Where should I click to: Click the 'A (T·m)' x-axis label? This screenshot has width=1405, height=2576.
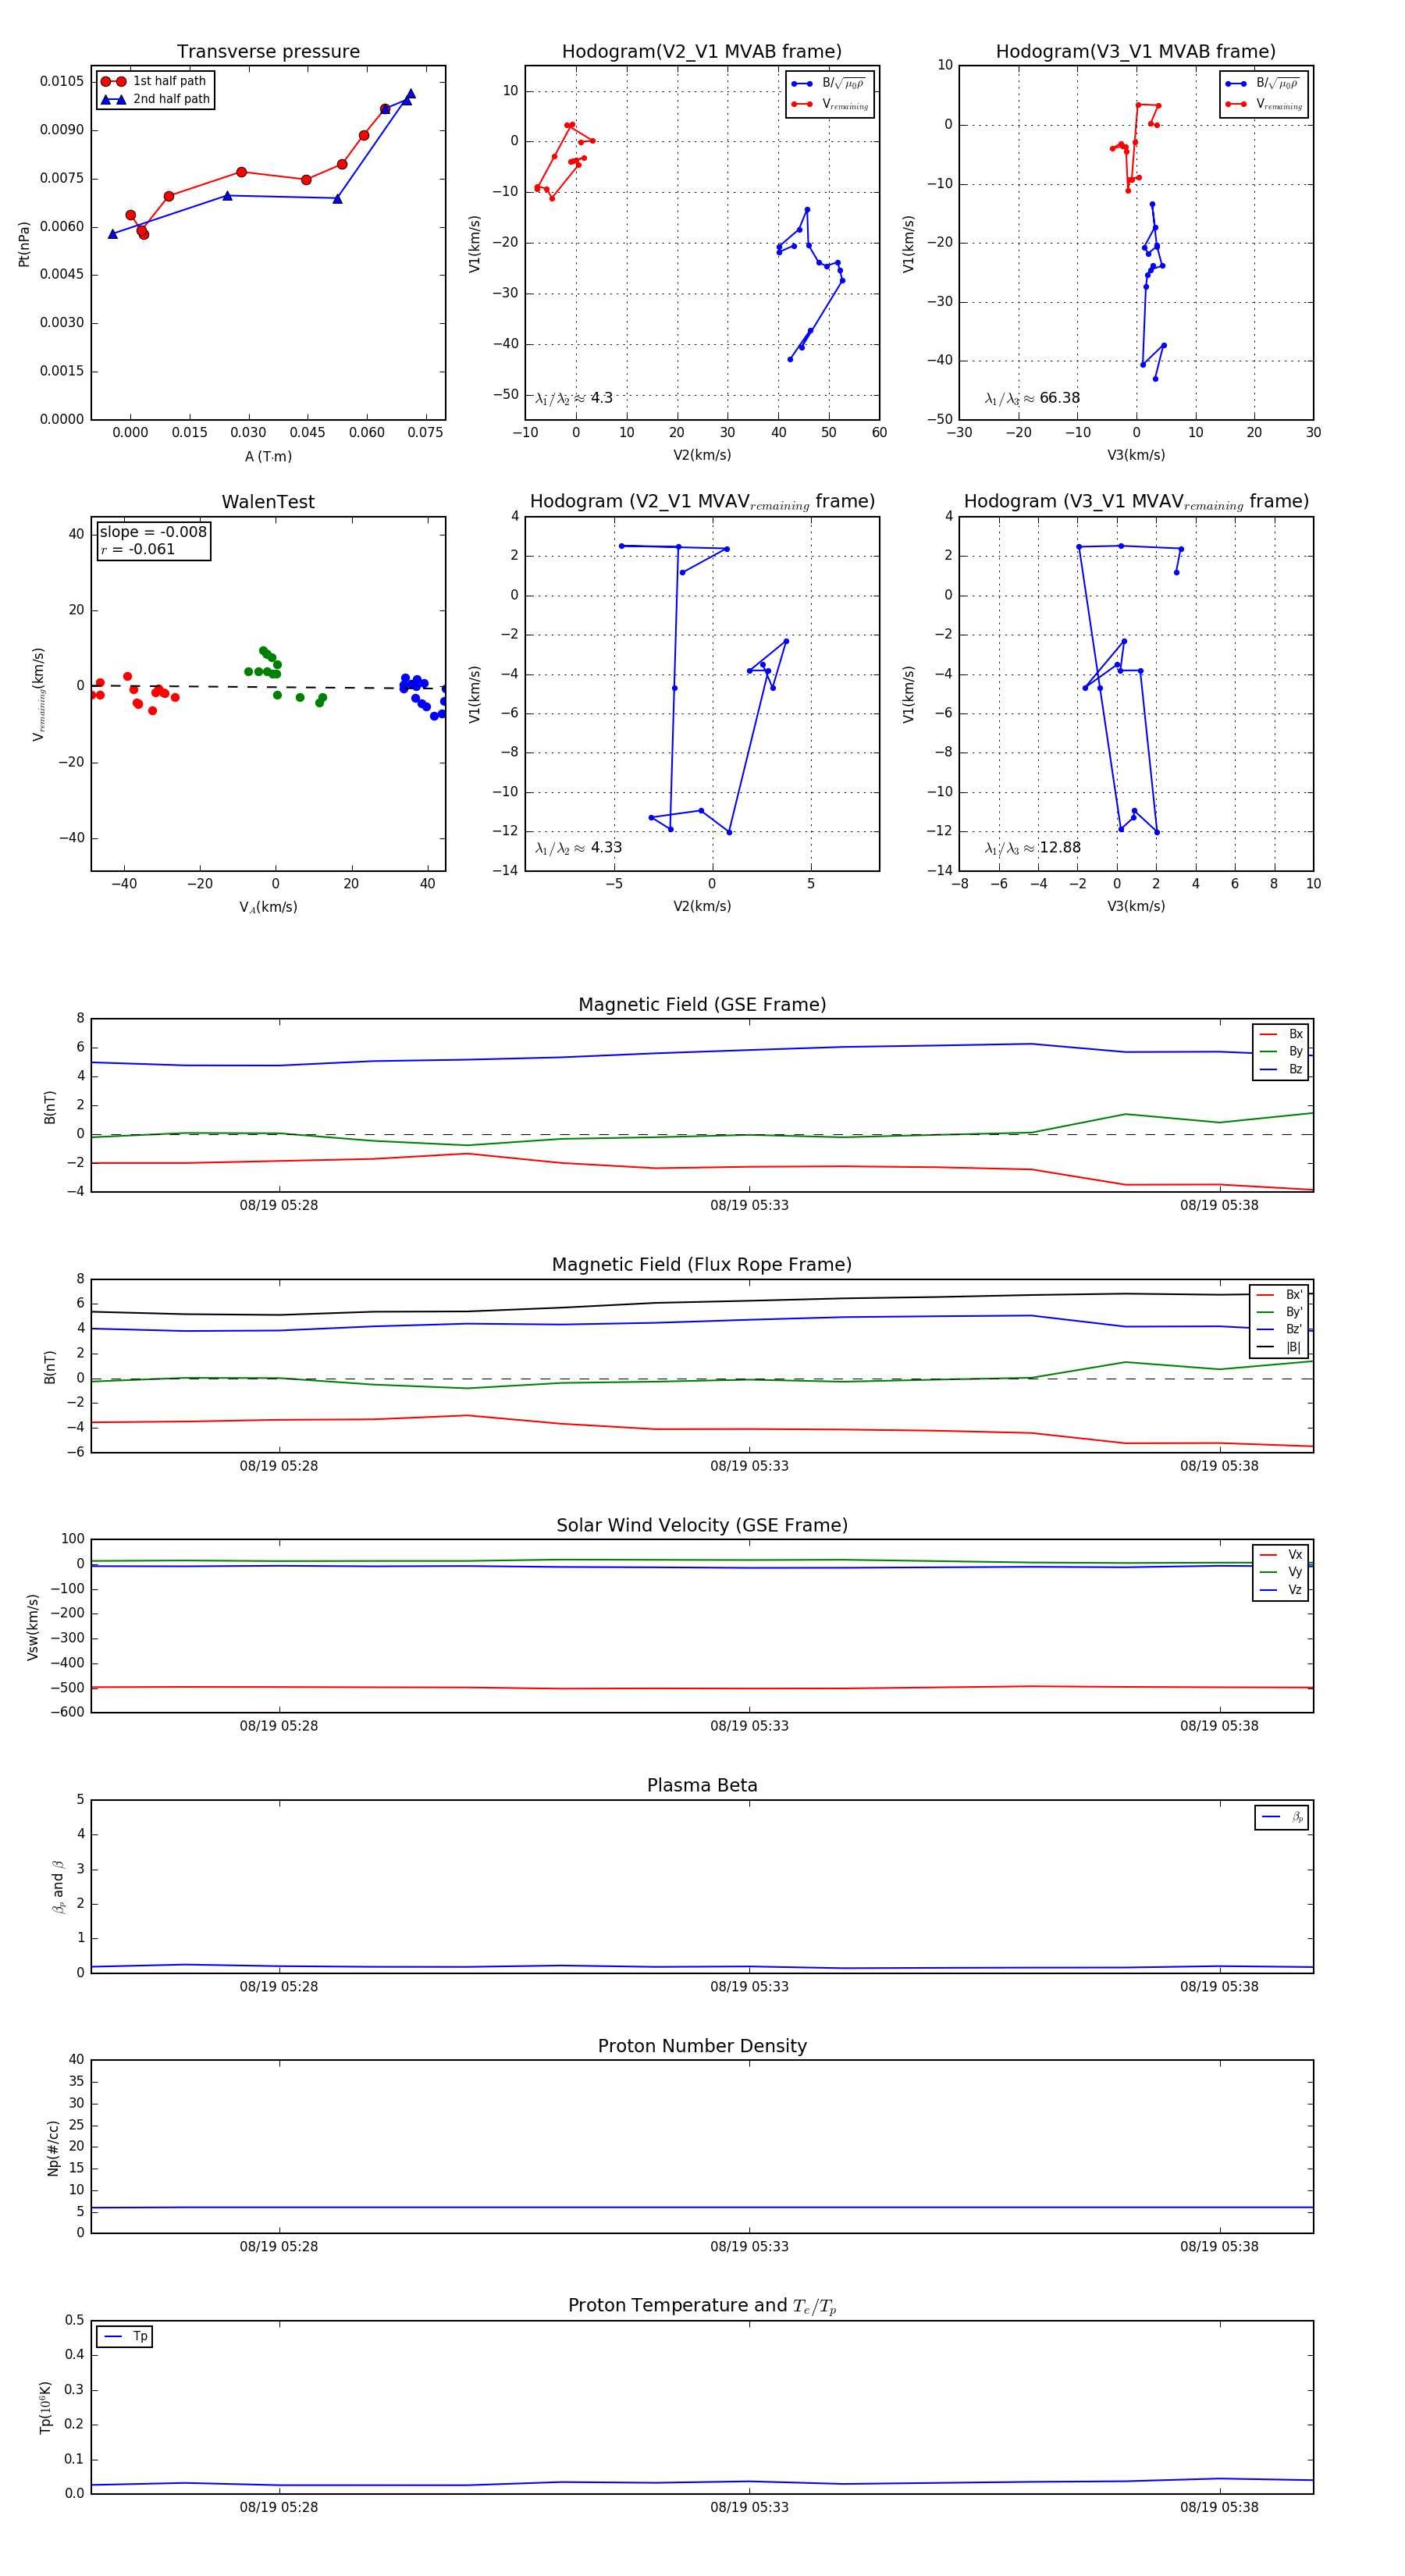268,456
